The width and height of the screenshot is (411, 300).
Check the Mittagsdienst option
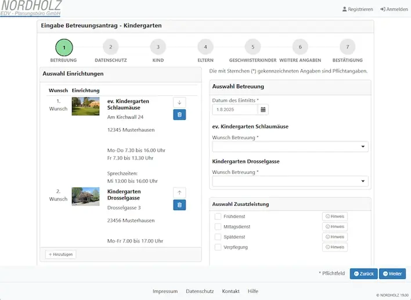click(218, 227)
